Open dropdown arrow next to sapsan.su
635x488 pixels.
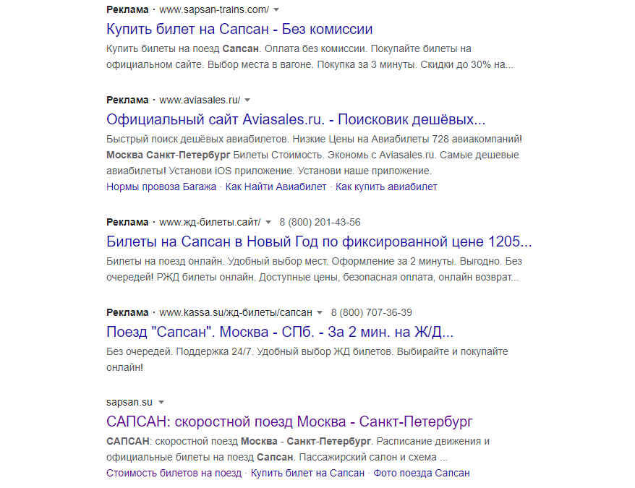point(161,402)
